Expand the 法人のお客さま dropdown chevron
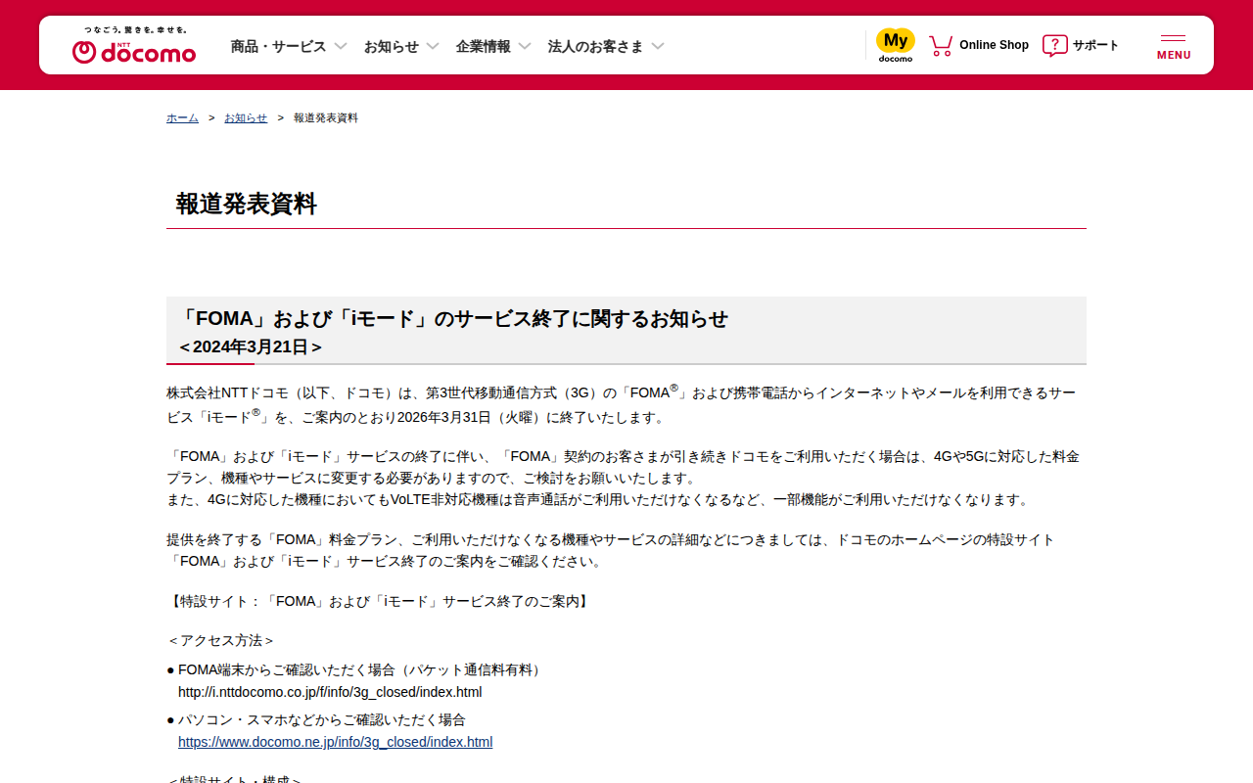 coord(658,46)
